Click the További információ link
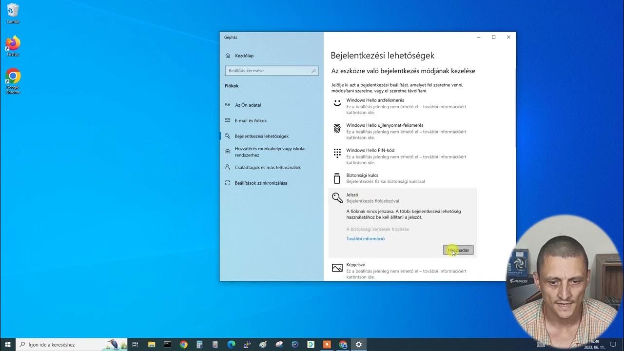624x351 pixels. pos(365,239)
